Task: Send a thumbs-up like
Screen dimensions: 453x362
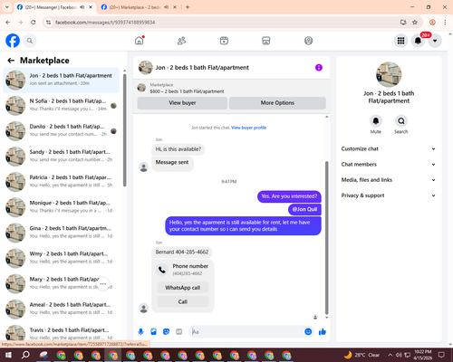Action: pyautogui.click(x=323, y=332)
